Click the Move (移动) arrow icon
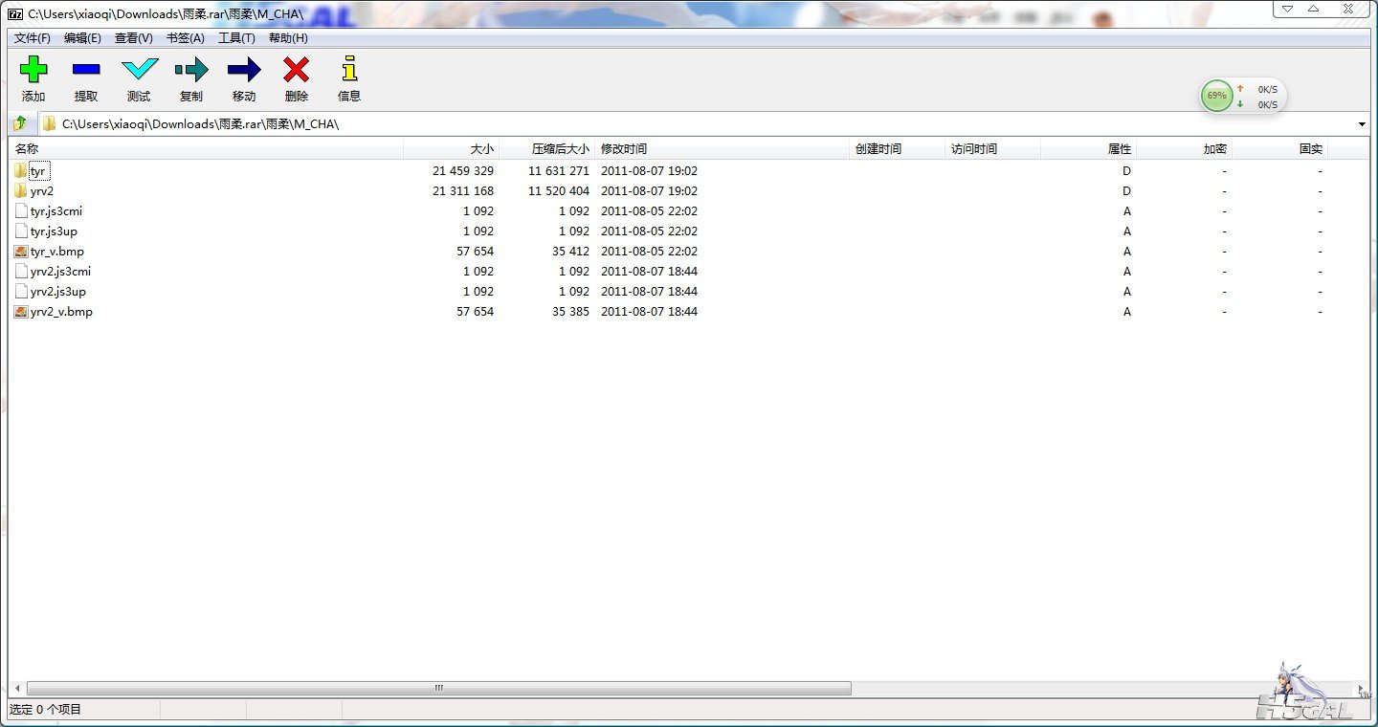 tap(244, 70)
